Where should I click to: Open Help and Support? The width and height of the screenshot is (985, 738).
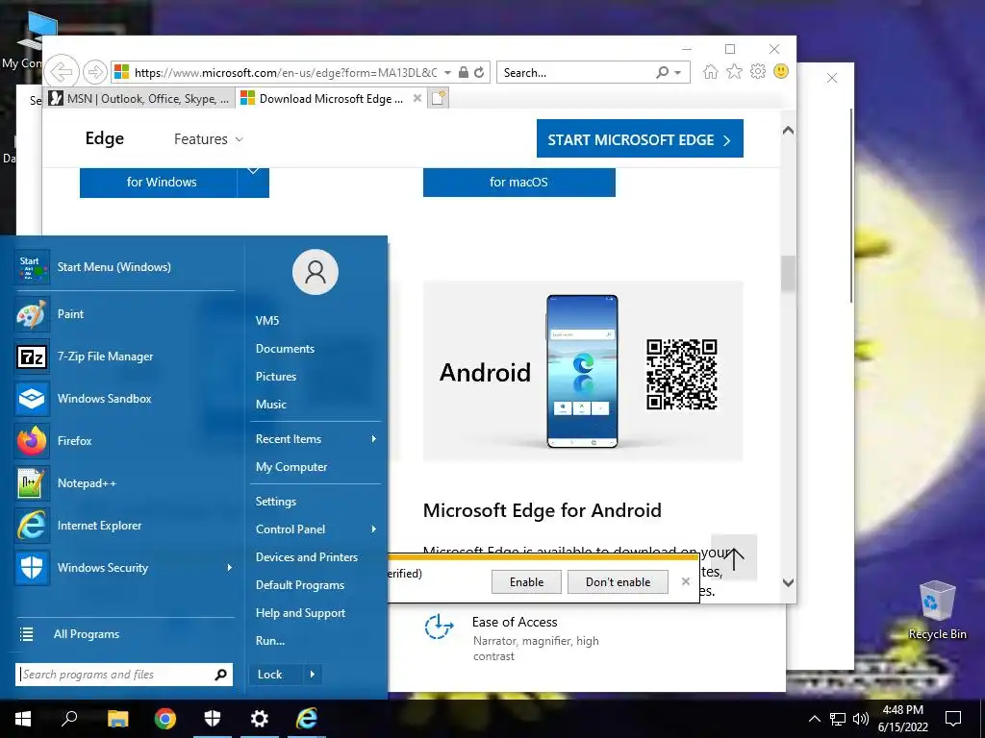tap(300, 613)
